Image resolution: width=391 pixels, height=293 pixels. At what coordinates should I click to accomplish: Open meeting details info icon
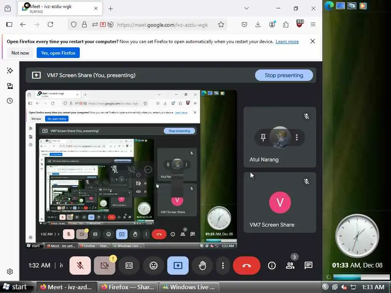(x=272, y=266)
